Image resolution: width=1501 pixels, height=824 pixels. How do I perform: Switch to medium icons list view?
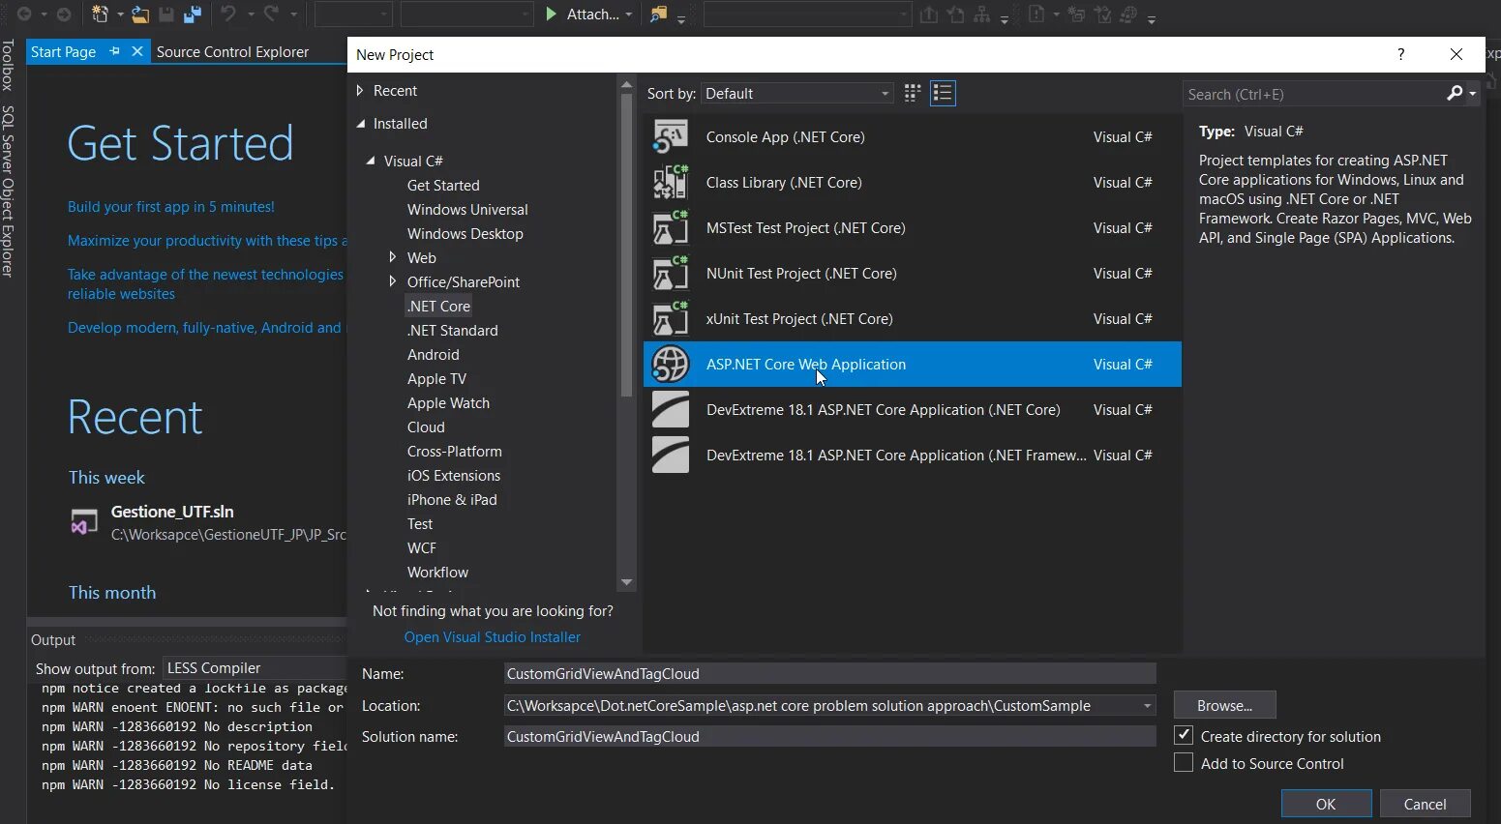(943, 93)
